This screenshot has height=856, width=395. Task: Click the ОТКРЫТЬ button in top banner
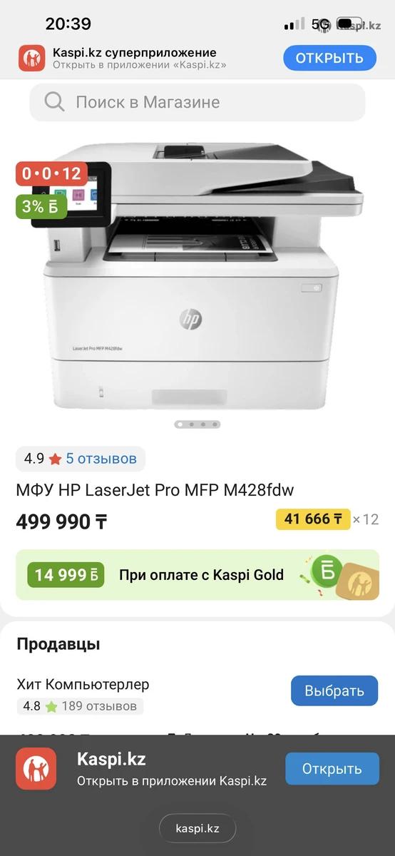pyautogui.click(x=329, y=58)
